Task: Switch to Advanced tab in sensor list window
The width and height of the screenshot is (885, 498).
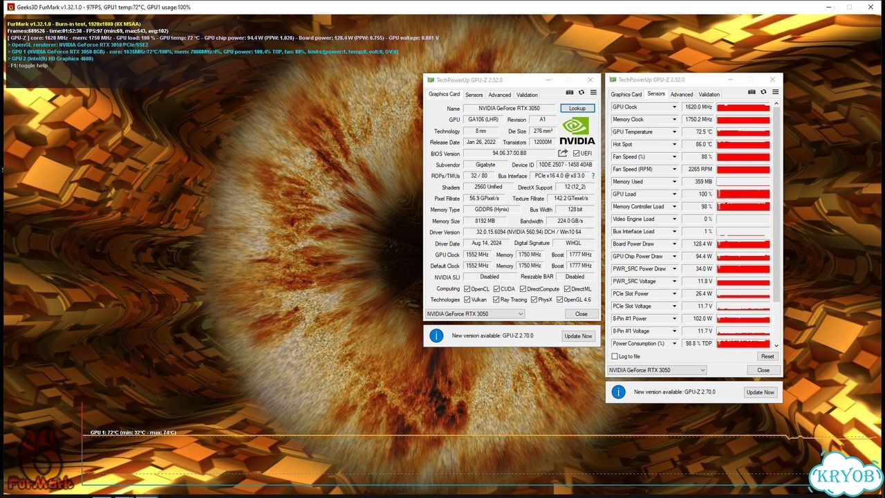Action: pos(681,94)
